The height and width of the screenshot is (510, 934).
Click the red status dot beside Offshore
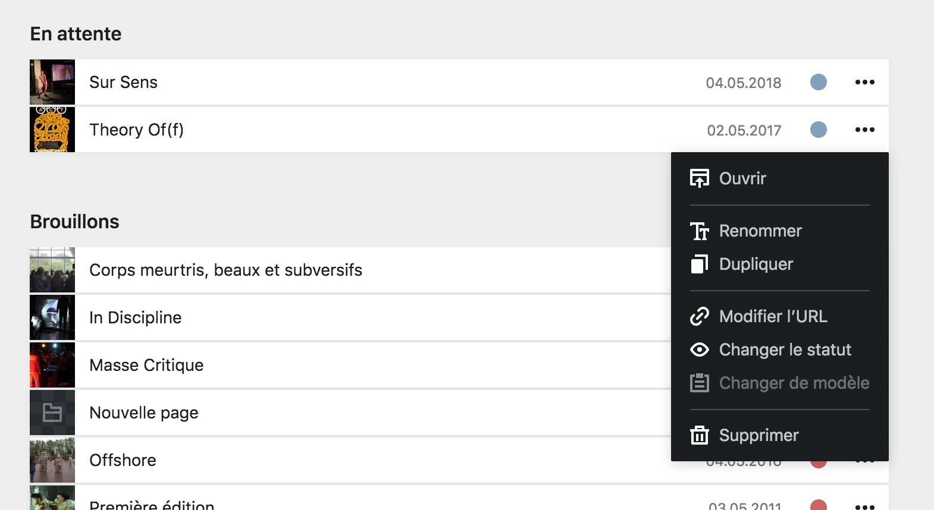tap(819, 459)
